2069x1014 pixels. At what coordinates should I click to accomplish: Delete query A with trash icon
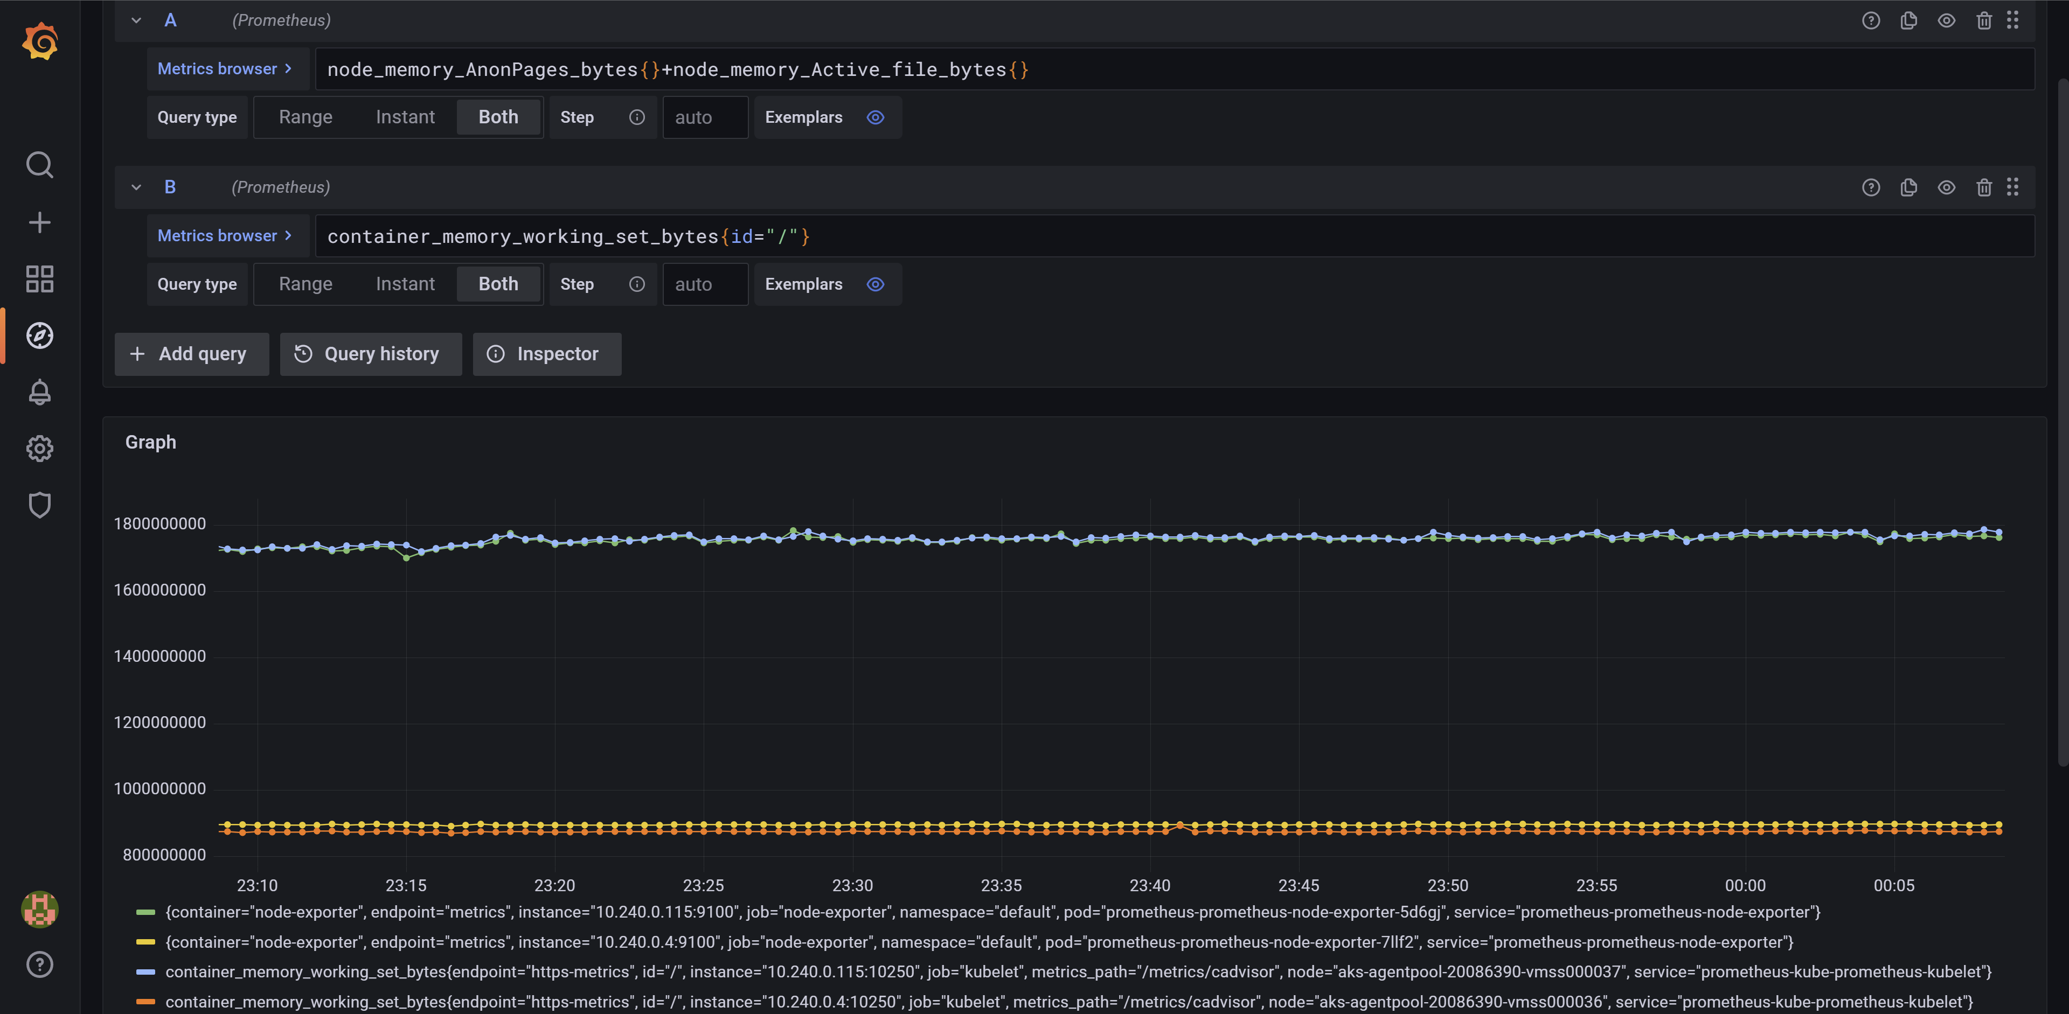1983,21
